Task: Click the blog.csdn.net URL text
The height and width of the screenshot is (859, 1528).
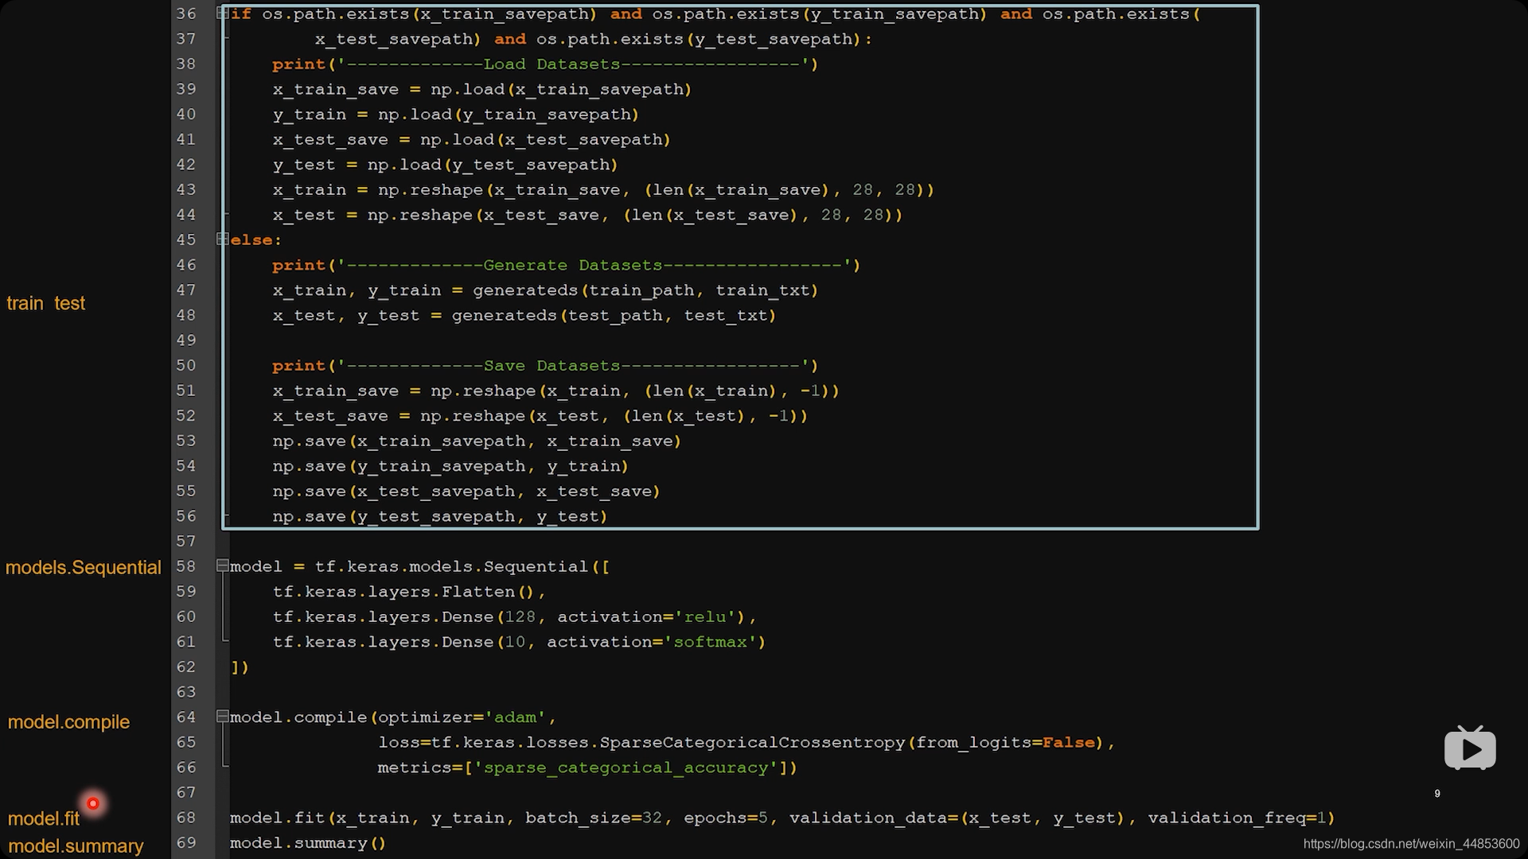Action: tap(1411, 844)
